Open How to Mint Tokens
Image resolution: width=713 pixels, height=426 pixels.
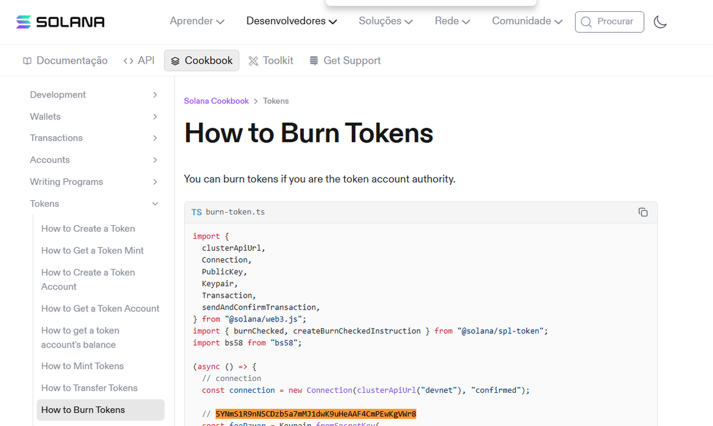pyautogui.click(x=83, y=366)
